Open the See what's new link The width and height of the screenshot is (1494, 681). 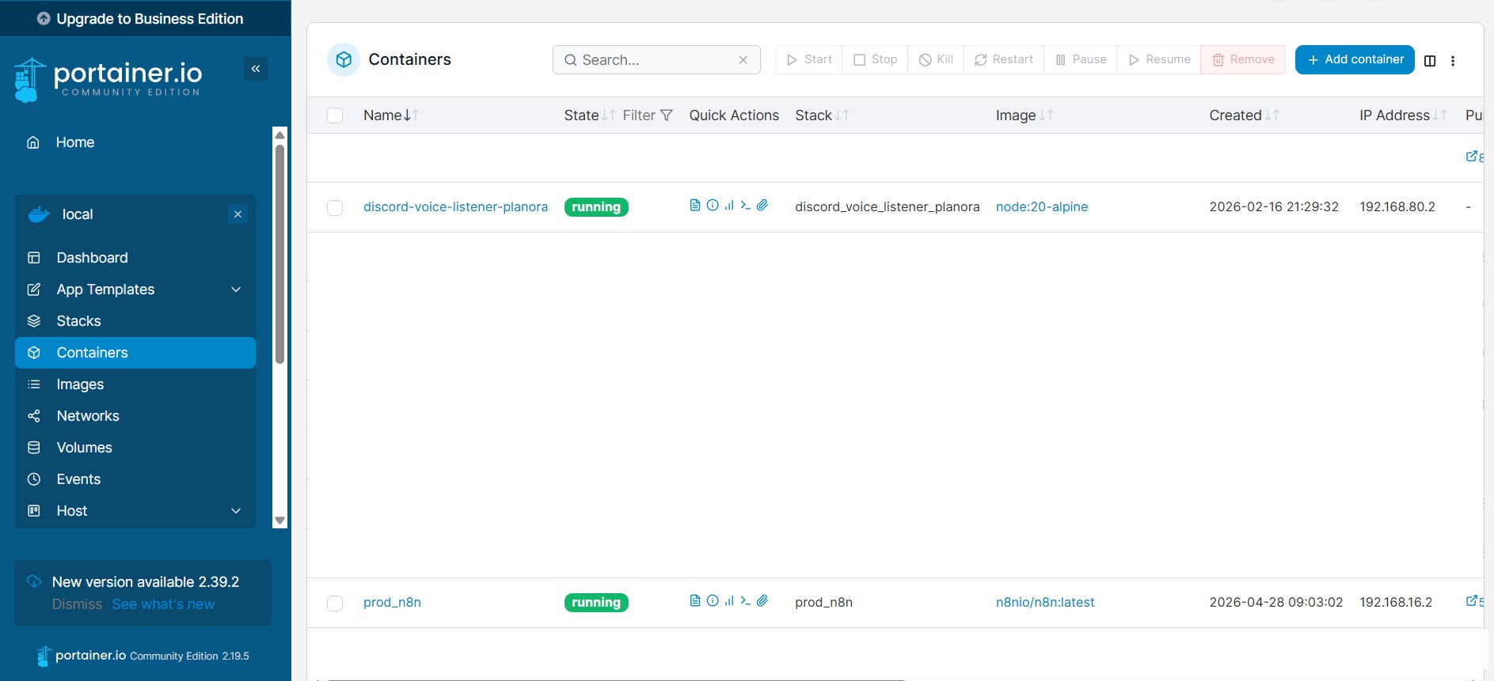[x=163, y=604]
